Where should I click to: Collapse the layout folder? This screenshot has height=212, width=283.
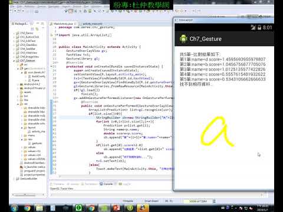click(22, 128)
